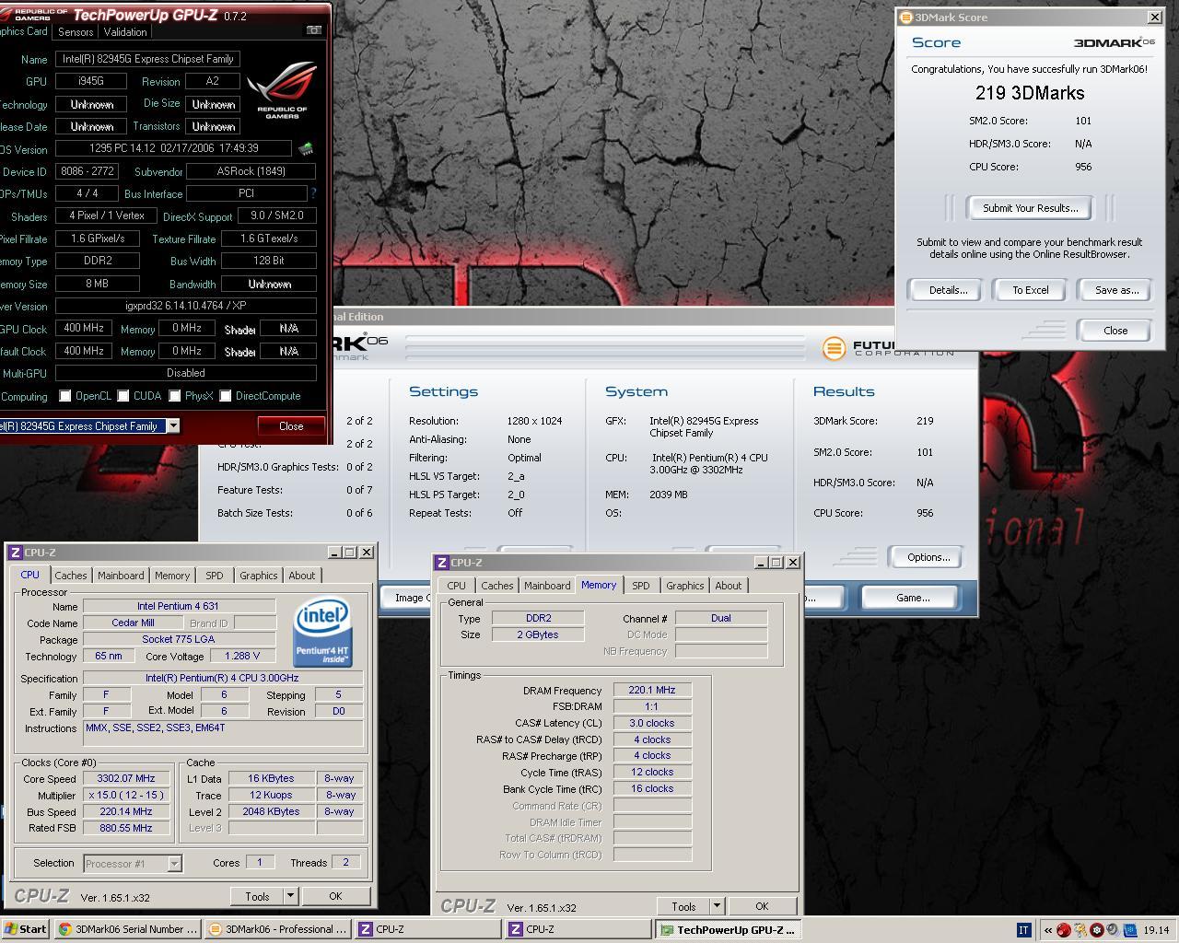Open the Windows Start menu
Image resolution: width=1179 pixels, height=943 pixels.
tap(26, 929)
